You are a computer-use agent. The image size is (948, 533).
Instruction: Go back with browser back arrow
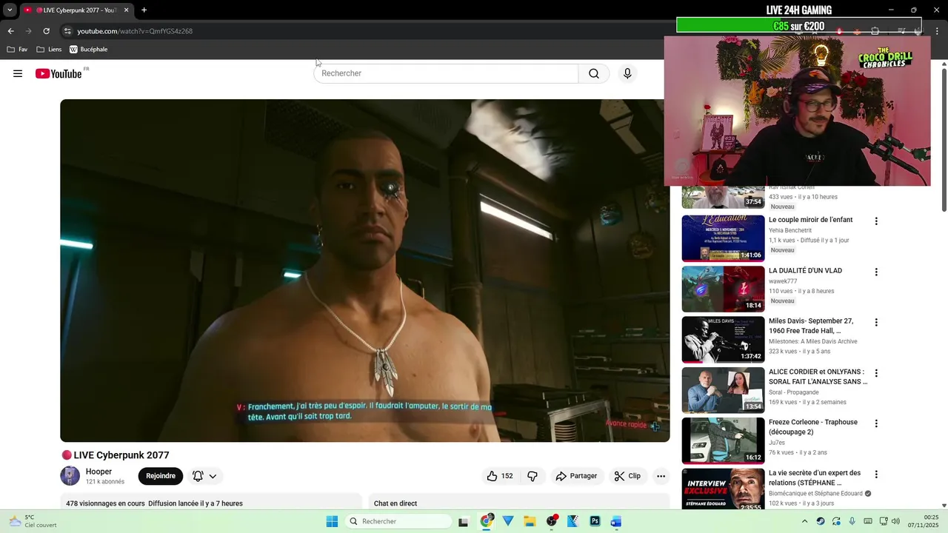click(x=10, y=31)
